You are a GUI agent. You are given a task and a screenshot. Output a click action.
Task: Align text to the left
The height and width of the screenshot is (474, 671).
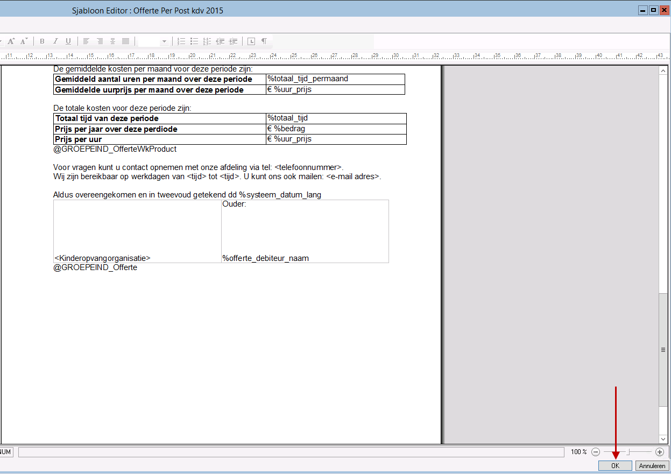coord(86,41)
